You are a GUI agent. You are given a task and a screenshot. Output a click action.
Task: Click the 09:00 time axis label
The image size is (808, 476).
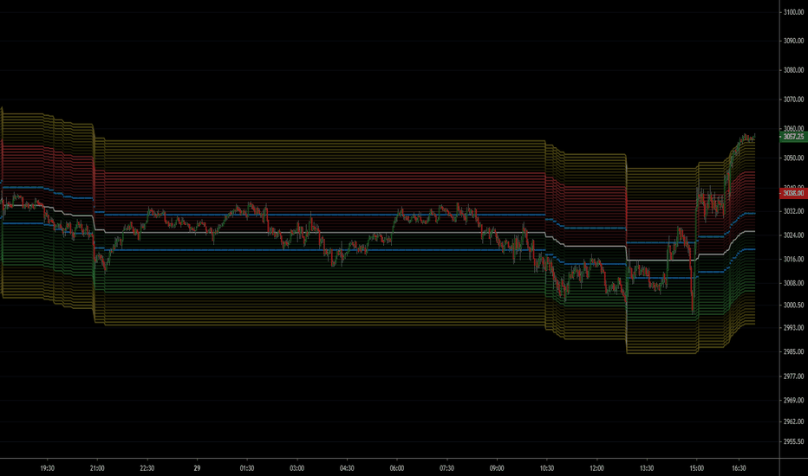497,468
